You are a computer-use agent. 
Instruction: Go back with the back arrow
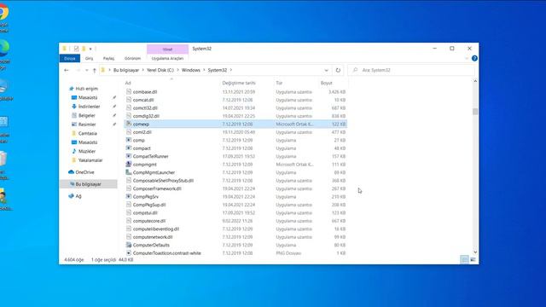pos(67,70)
